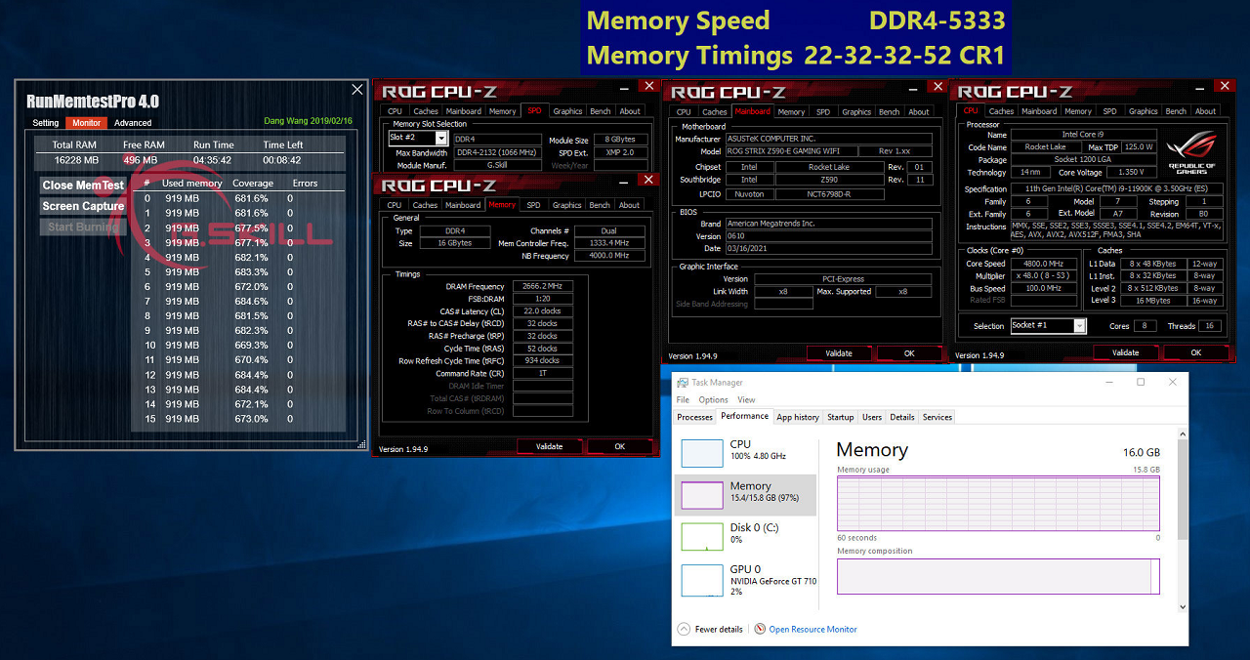Open Selection Socket #1 dropdown in CPU window
This screenshot has height=660, width=1250.
point(1079,326)
